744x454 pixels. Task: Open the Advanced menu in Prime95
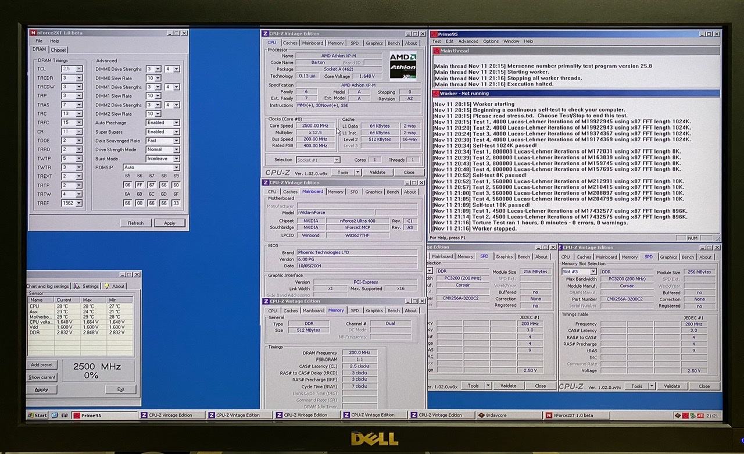(x=468, y=41)
